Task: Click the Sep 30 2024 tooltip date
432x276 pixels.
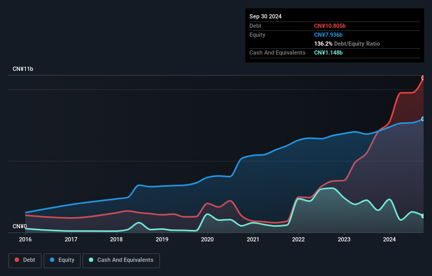Action: (266, 16)
